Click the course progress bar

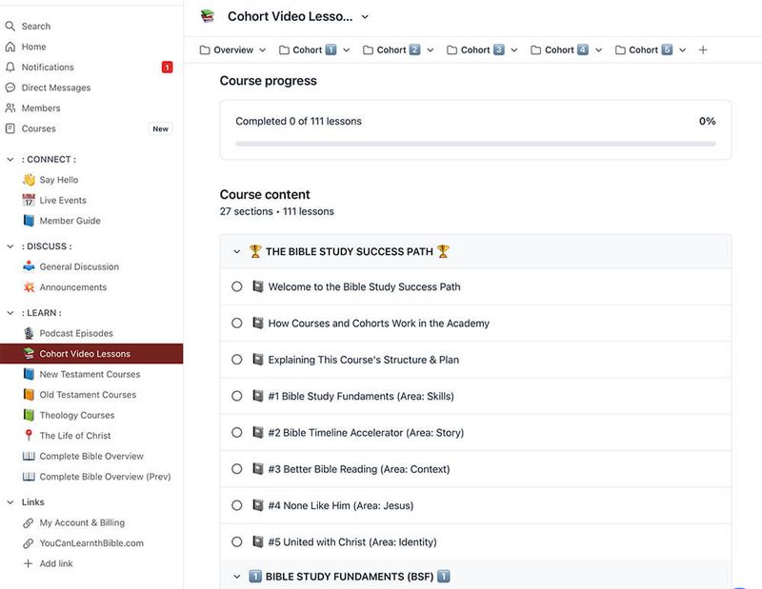point(475,144)
